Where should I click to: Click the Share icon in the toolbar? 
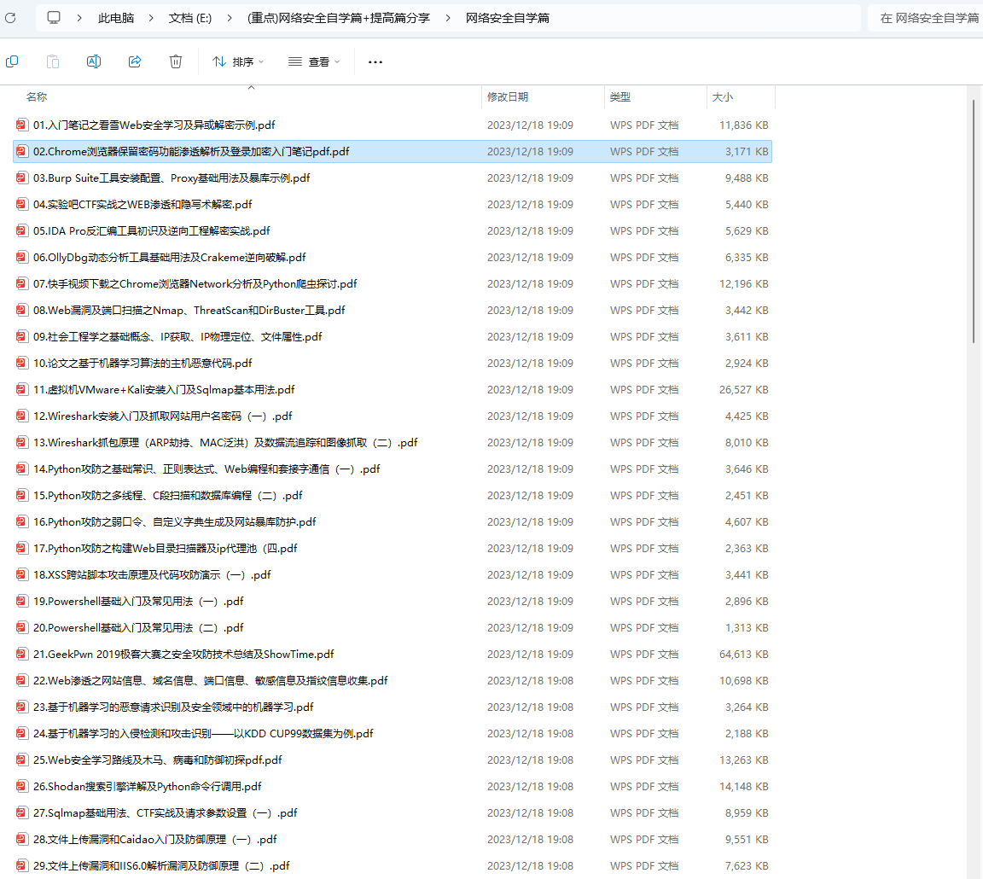(135, 61)
